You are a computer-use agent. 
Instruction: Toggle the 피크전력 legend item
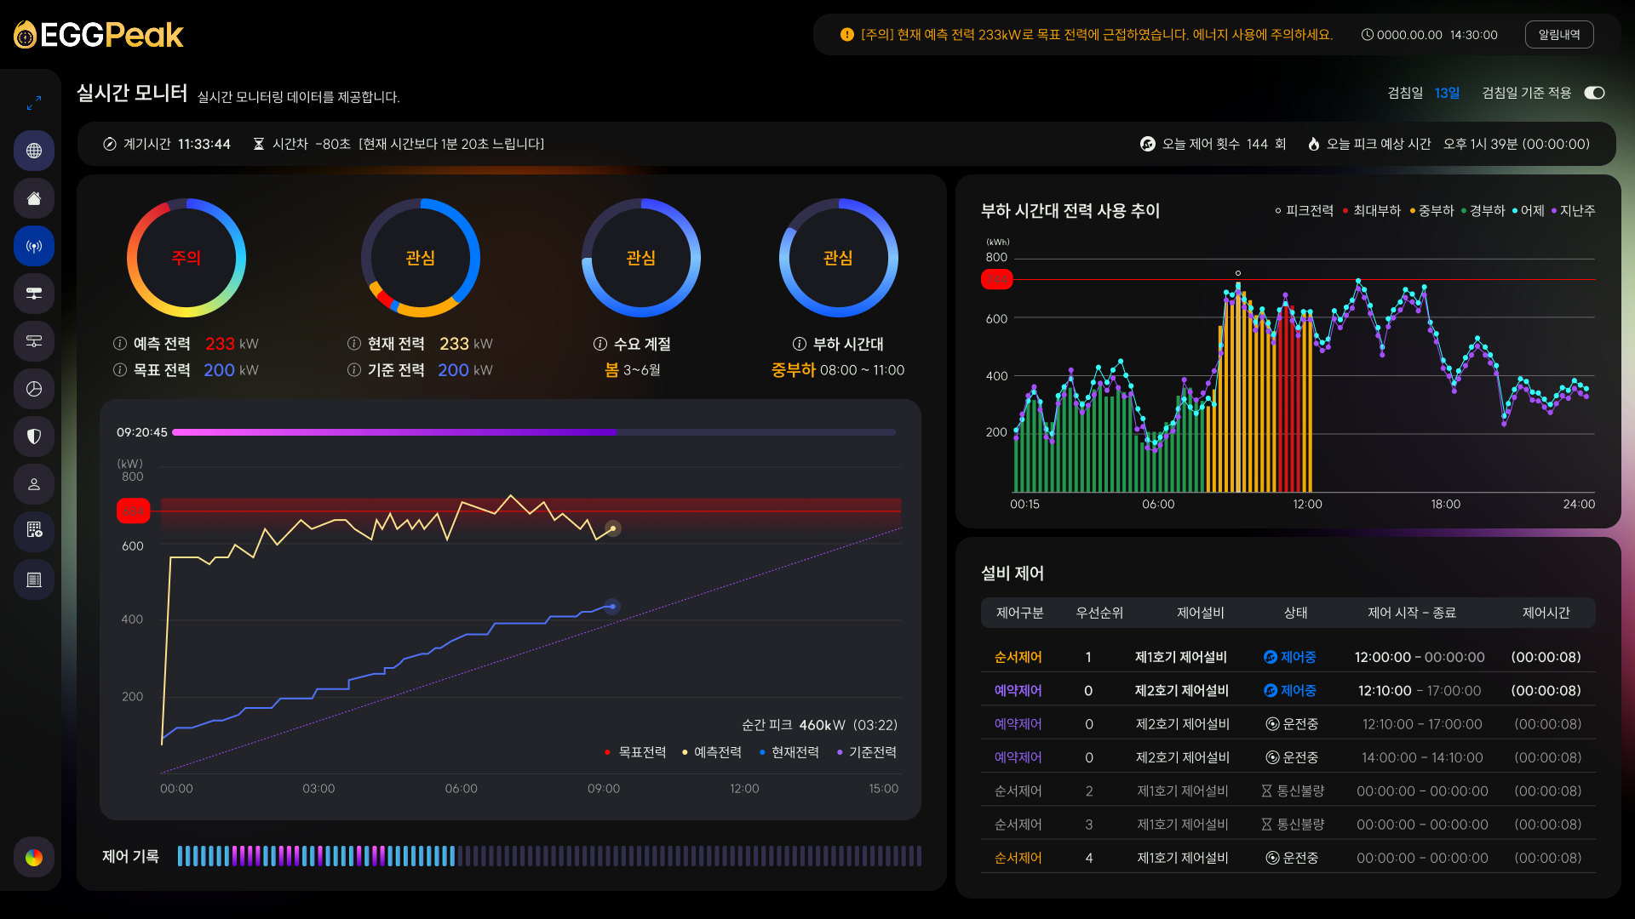pyautogui.click(x=1305, y=211)
